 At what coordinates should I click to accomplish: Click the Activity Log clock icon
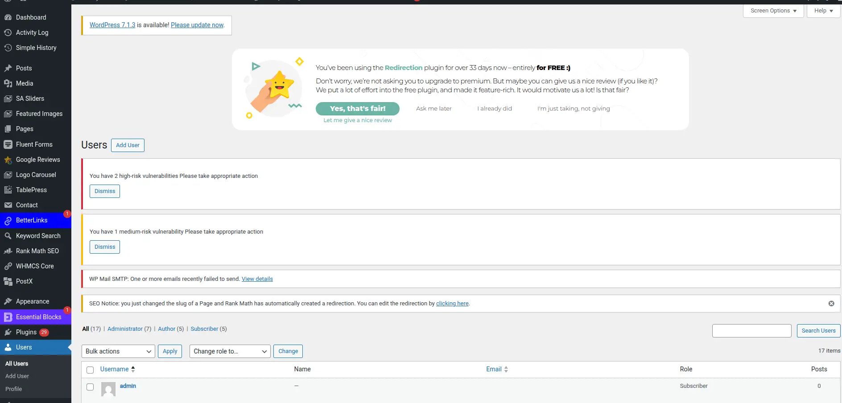pos(8,33)
